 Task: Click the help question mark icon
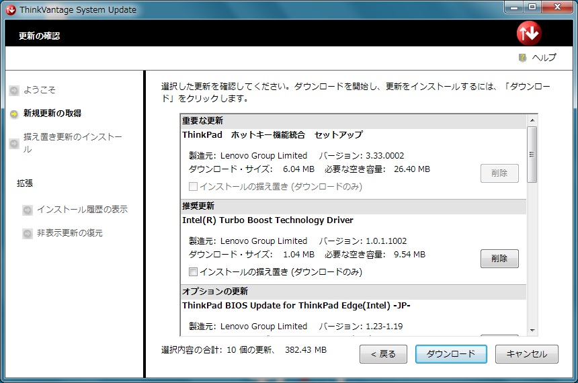click(522, 58)
